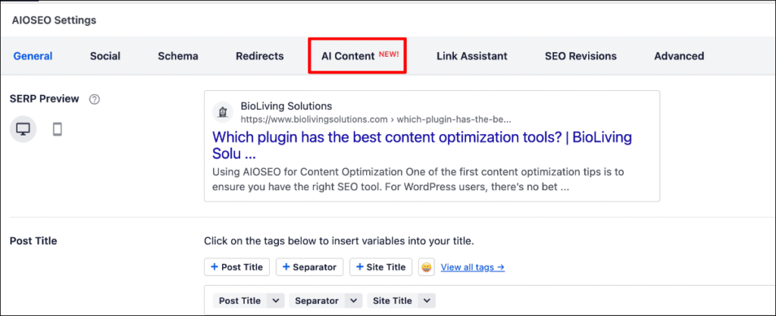Click the tag insertion instruction text
Screen dimensions: 776x316
pos(339,241)
